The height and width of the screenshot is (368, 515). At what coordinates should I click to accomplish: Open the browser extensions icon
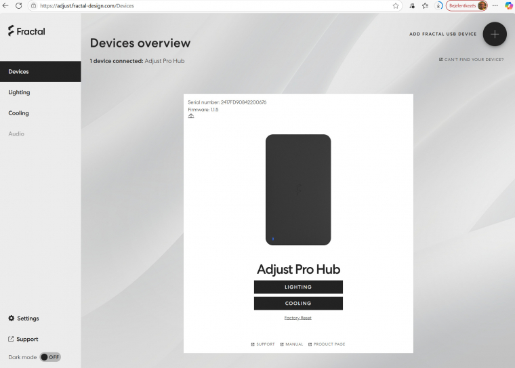tap(412, 5)
